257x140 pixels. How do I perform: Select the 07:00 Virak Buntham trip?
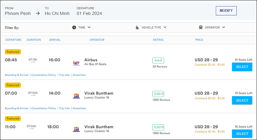tap(242, 100)
